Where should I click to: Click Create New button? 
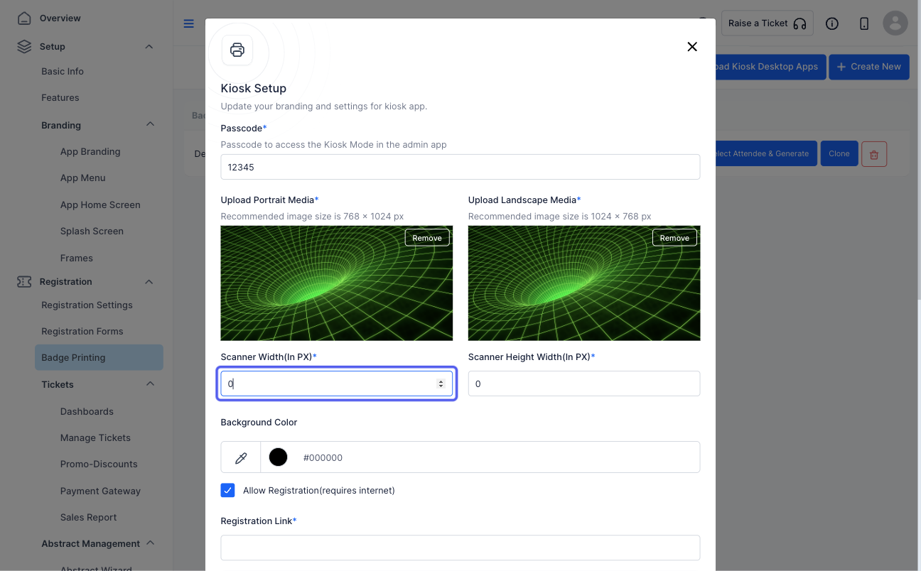(x=869, y=67)
